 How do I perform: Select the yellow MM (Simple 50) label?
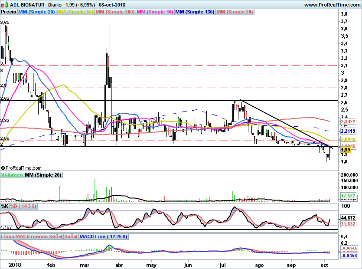75,12
